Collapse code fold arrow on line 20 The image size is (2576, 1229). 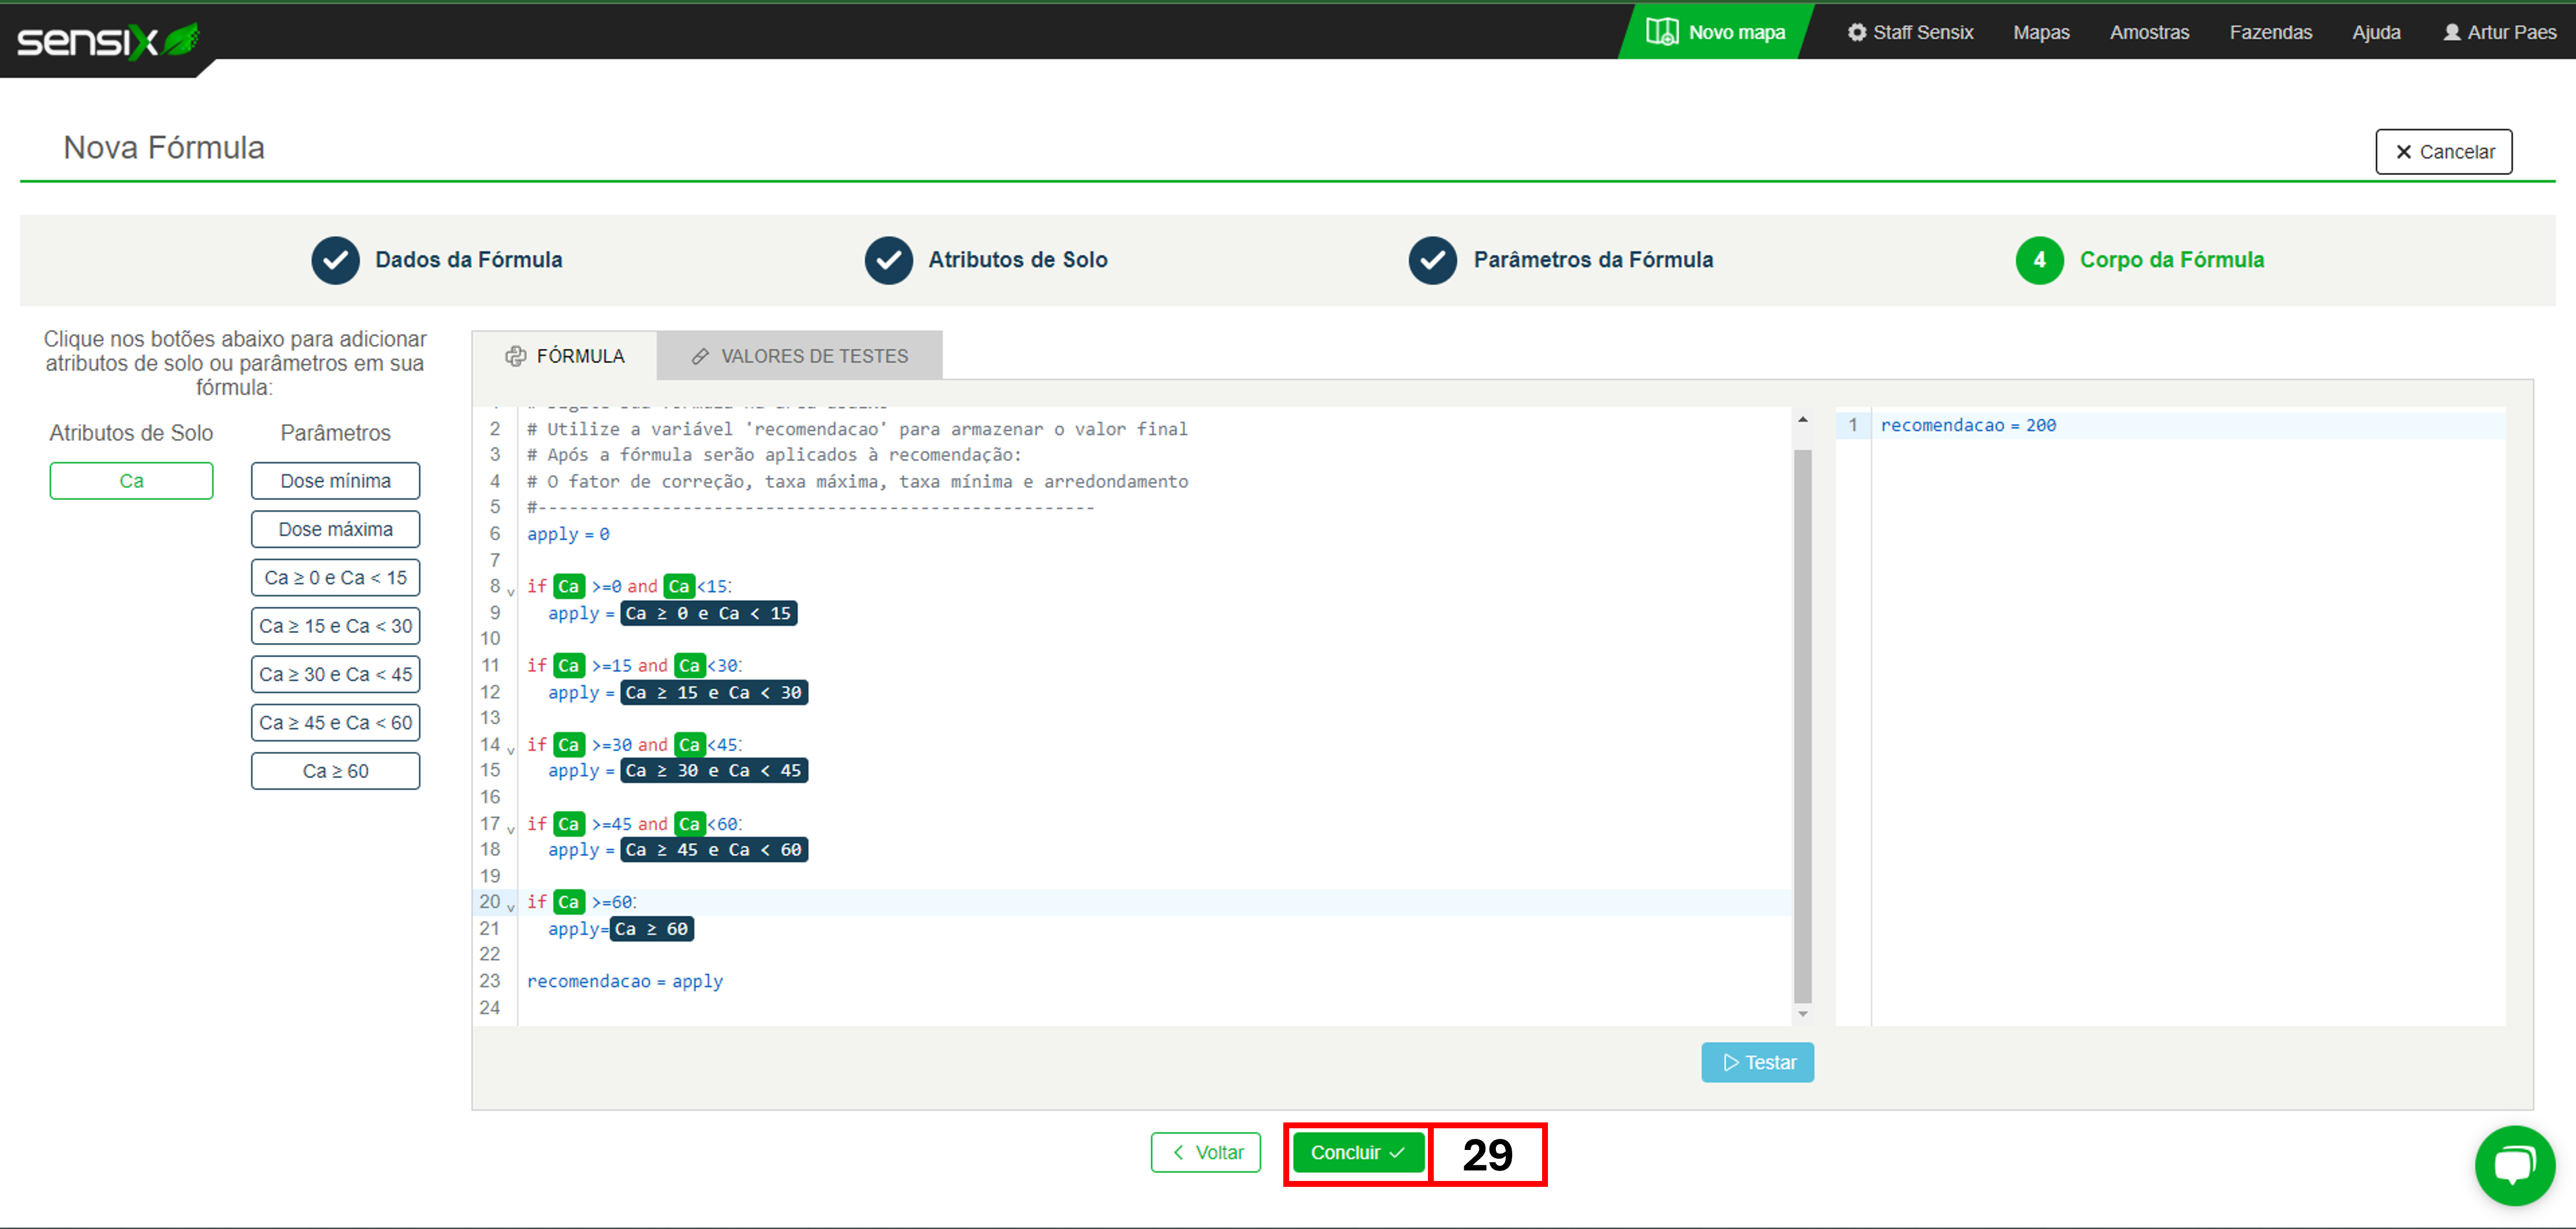tap(511, 908)
